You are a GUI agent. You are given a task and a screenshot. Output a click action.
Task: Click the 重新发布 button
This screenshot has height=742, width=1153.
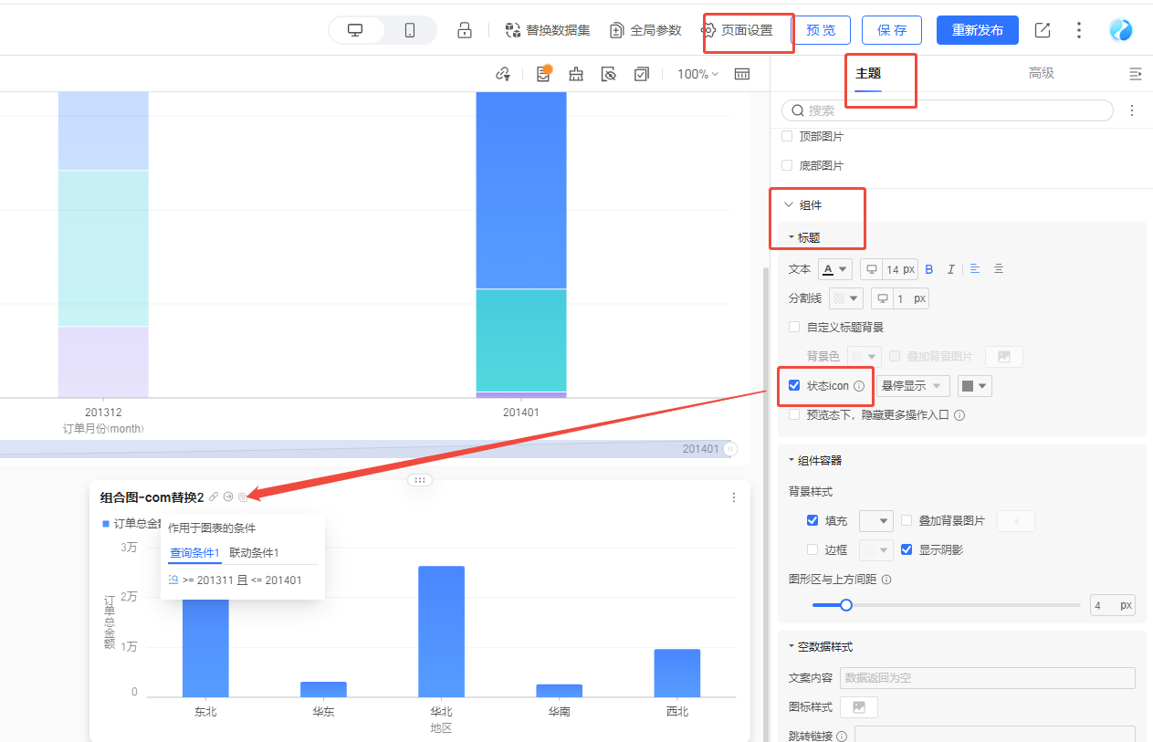tap(977, 30)
